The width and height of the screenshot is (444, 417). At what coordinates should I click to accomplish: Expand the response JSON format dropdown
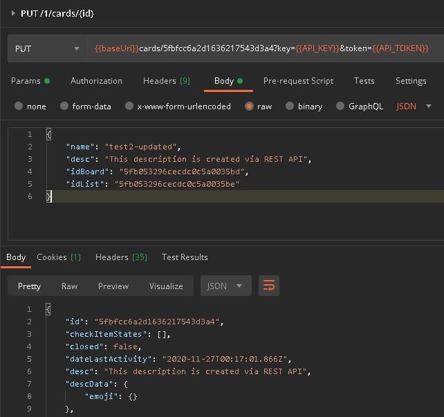pyautogui.click(x=225, y=286)
